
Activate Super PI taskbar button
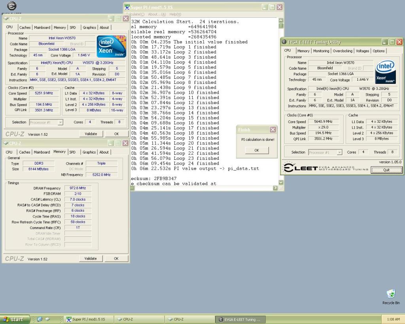pos(88,319)
